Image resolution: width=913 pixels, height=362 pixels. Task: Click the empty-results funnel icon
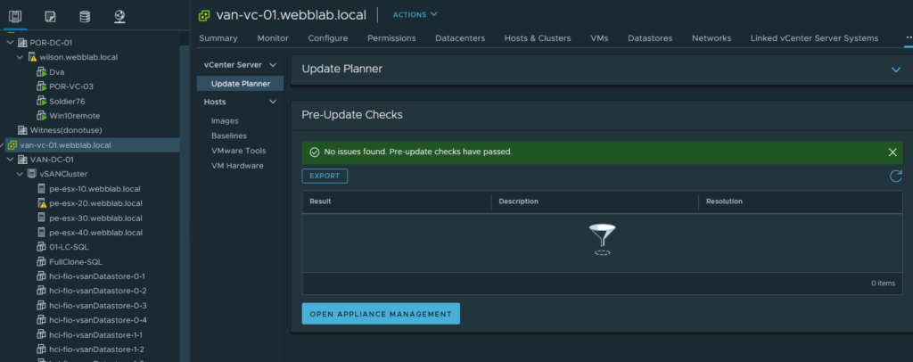pos(602,239)
